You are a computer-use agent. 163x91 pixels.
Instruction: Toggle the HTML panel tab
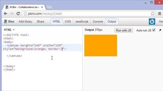point(57,21)
